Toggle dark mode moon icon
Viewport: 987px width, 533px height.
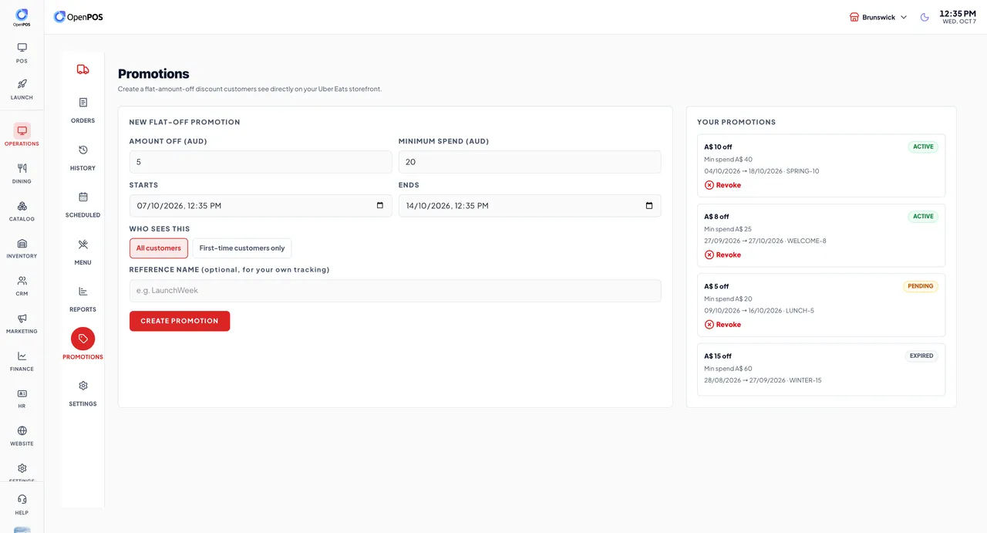(925, 17)
